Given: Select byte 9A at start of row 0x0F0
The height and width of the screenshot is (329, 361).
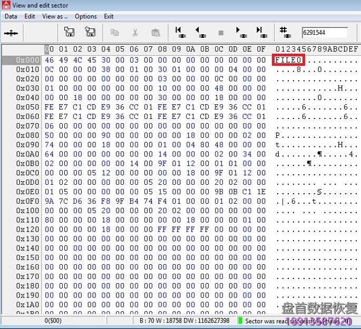Looking at the screenshot, I should pyautogui.click(x=49, y=201).
